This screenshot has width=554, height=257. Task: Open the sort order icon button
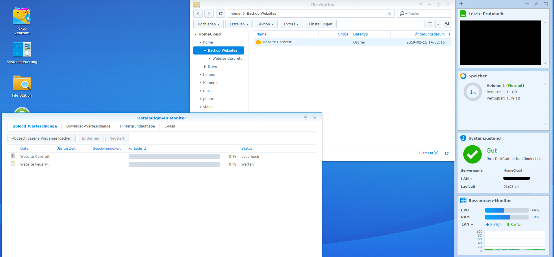pos(447,24)
